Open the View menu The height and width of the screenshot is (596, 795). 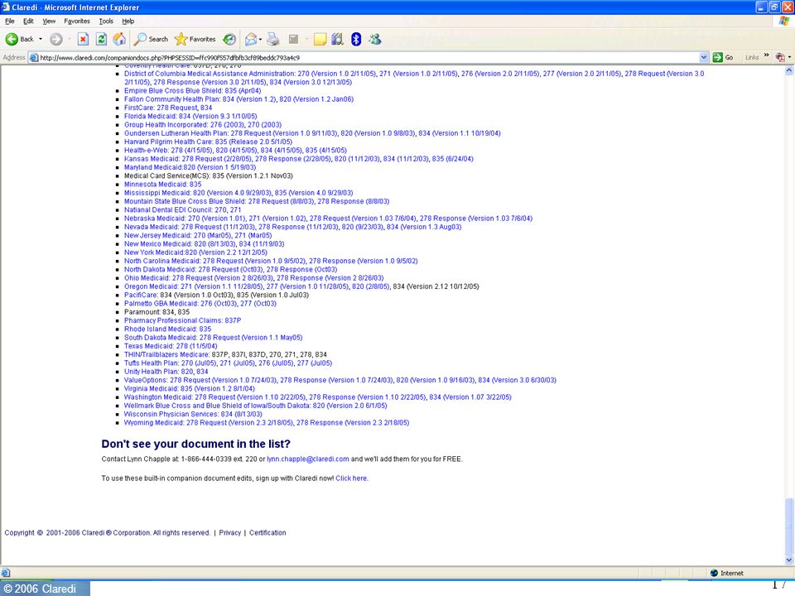49,22
